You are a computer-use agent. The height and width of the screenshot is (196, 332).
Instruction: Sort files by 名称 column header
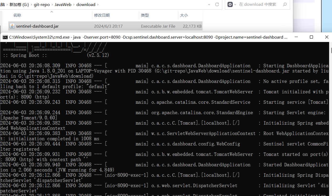(x=17, y=15)
